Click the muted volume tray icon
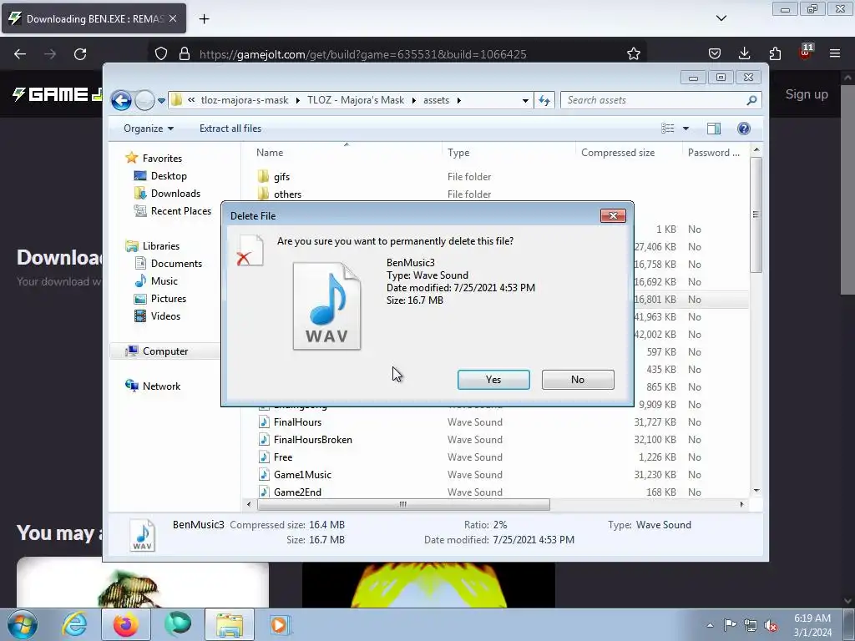The height and width of the screenshot is (641, 855). 771,626
